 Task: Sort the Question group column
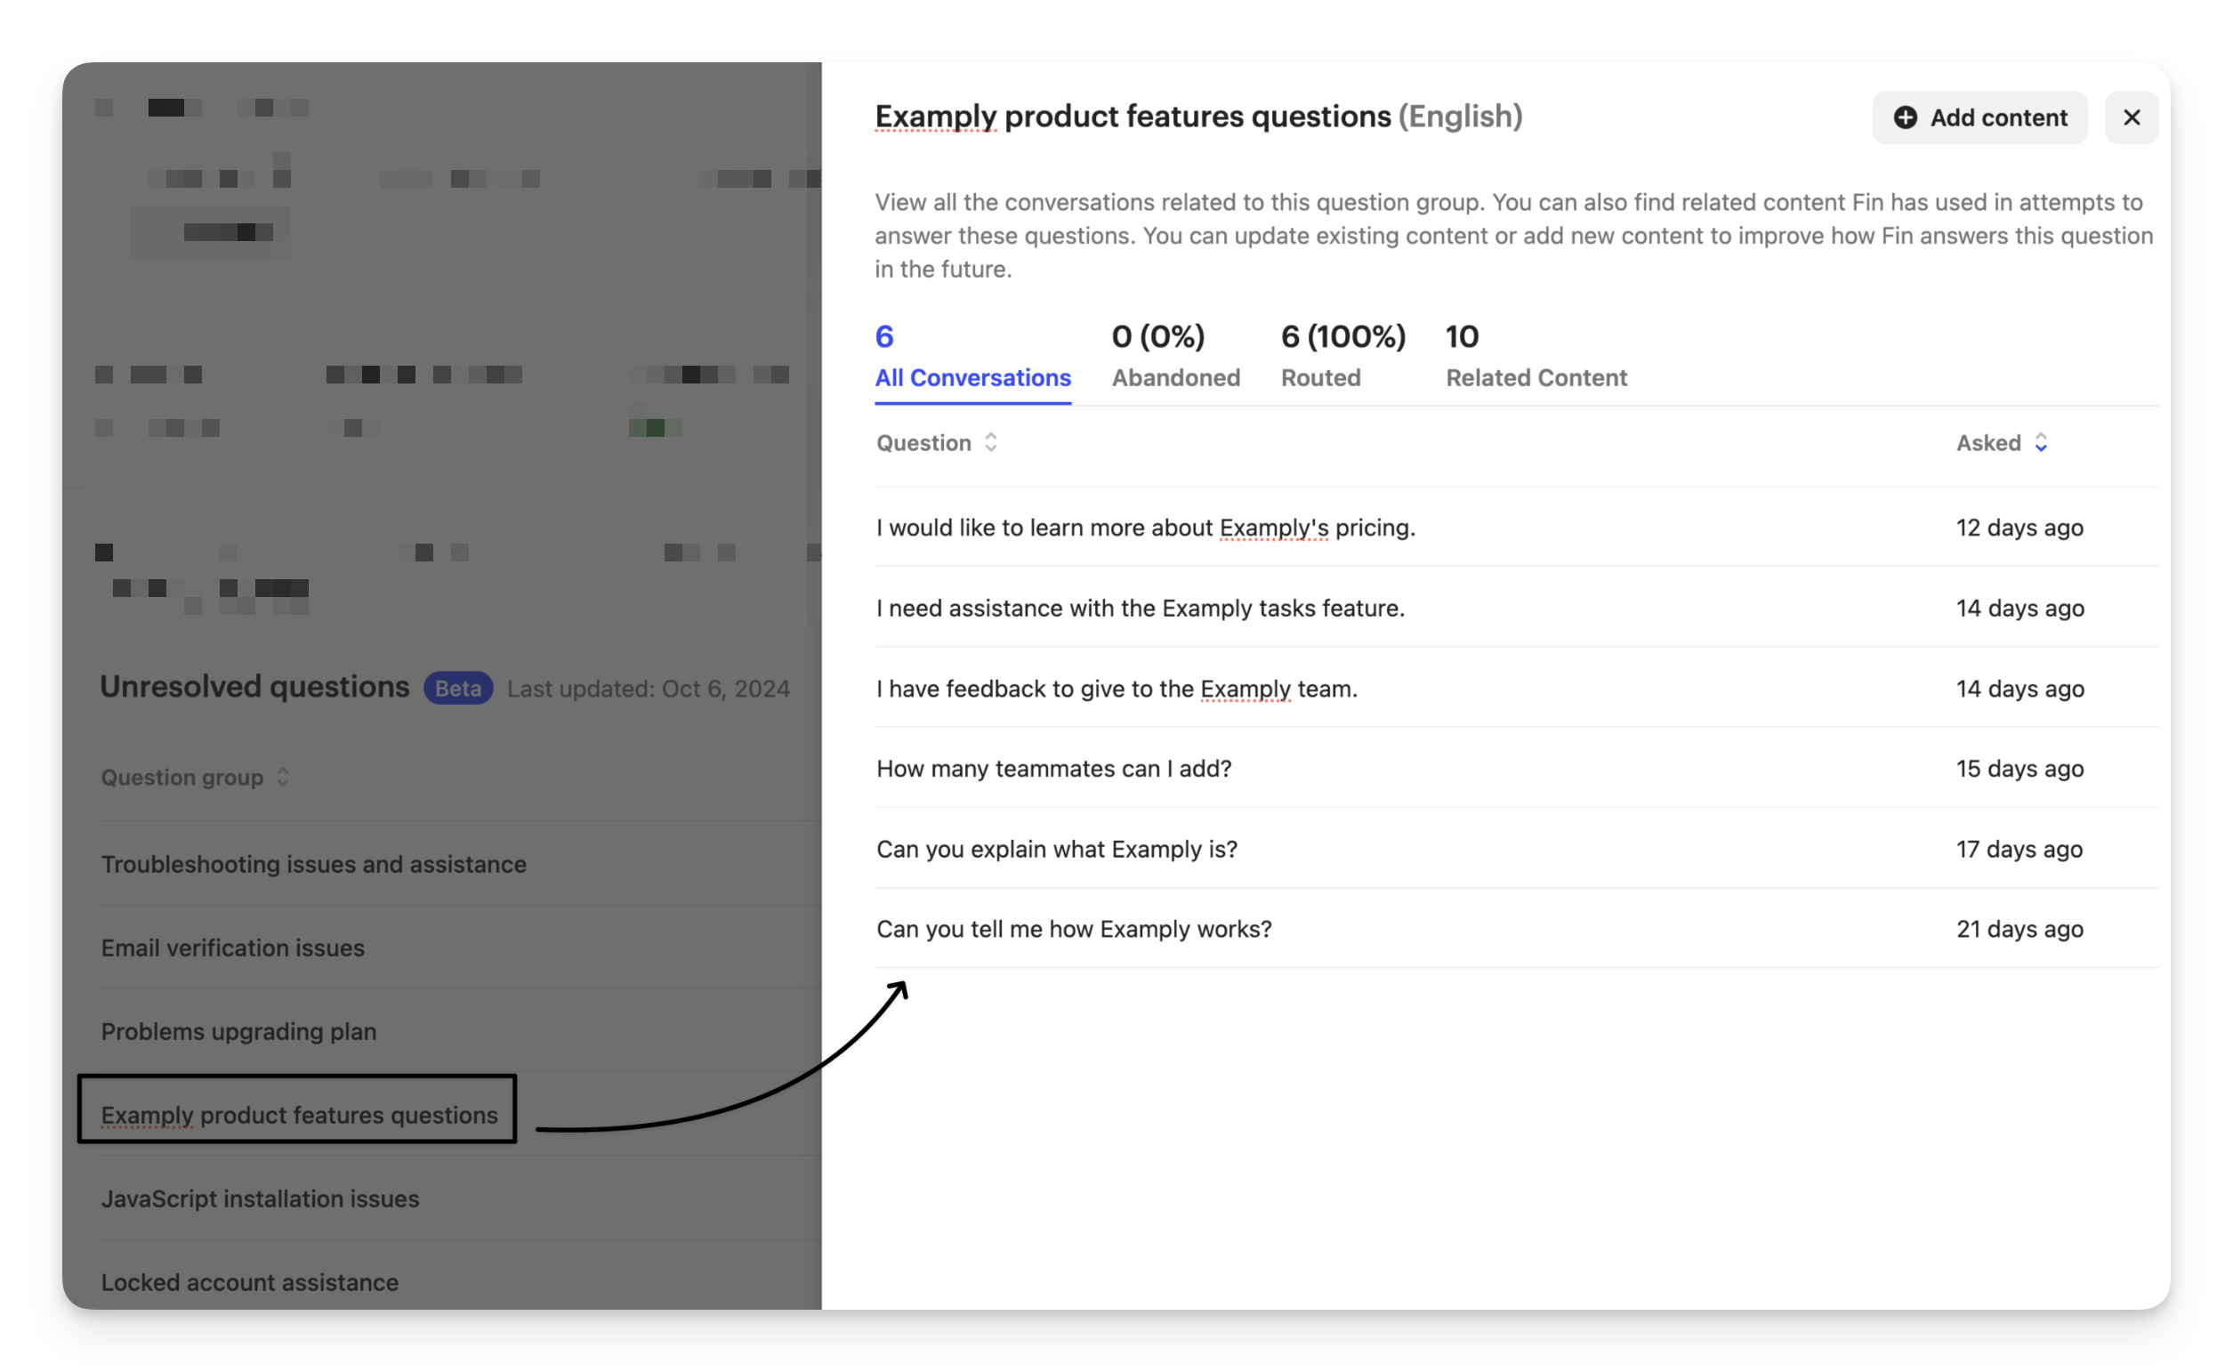point(283,778)
